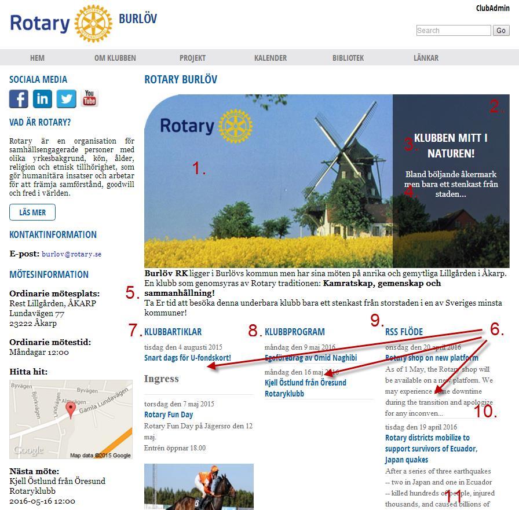
Task: Open Egoföredrag av Omid Naghibi program
Action: pyautogui.click(x=311, y=358)
